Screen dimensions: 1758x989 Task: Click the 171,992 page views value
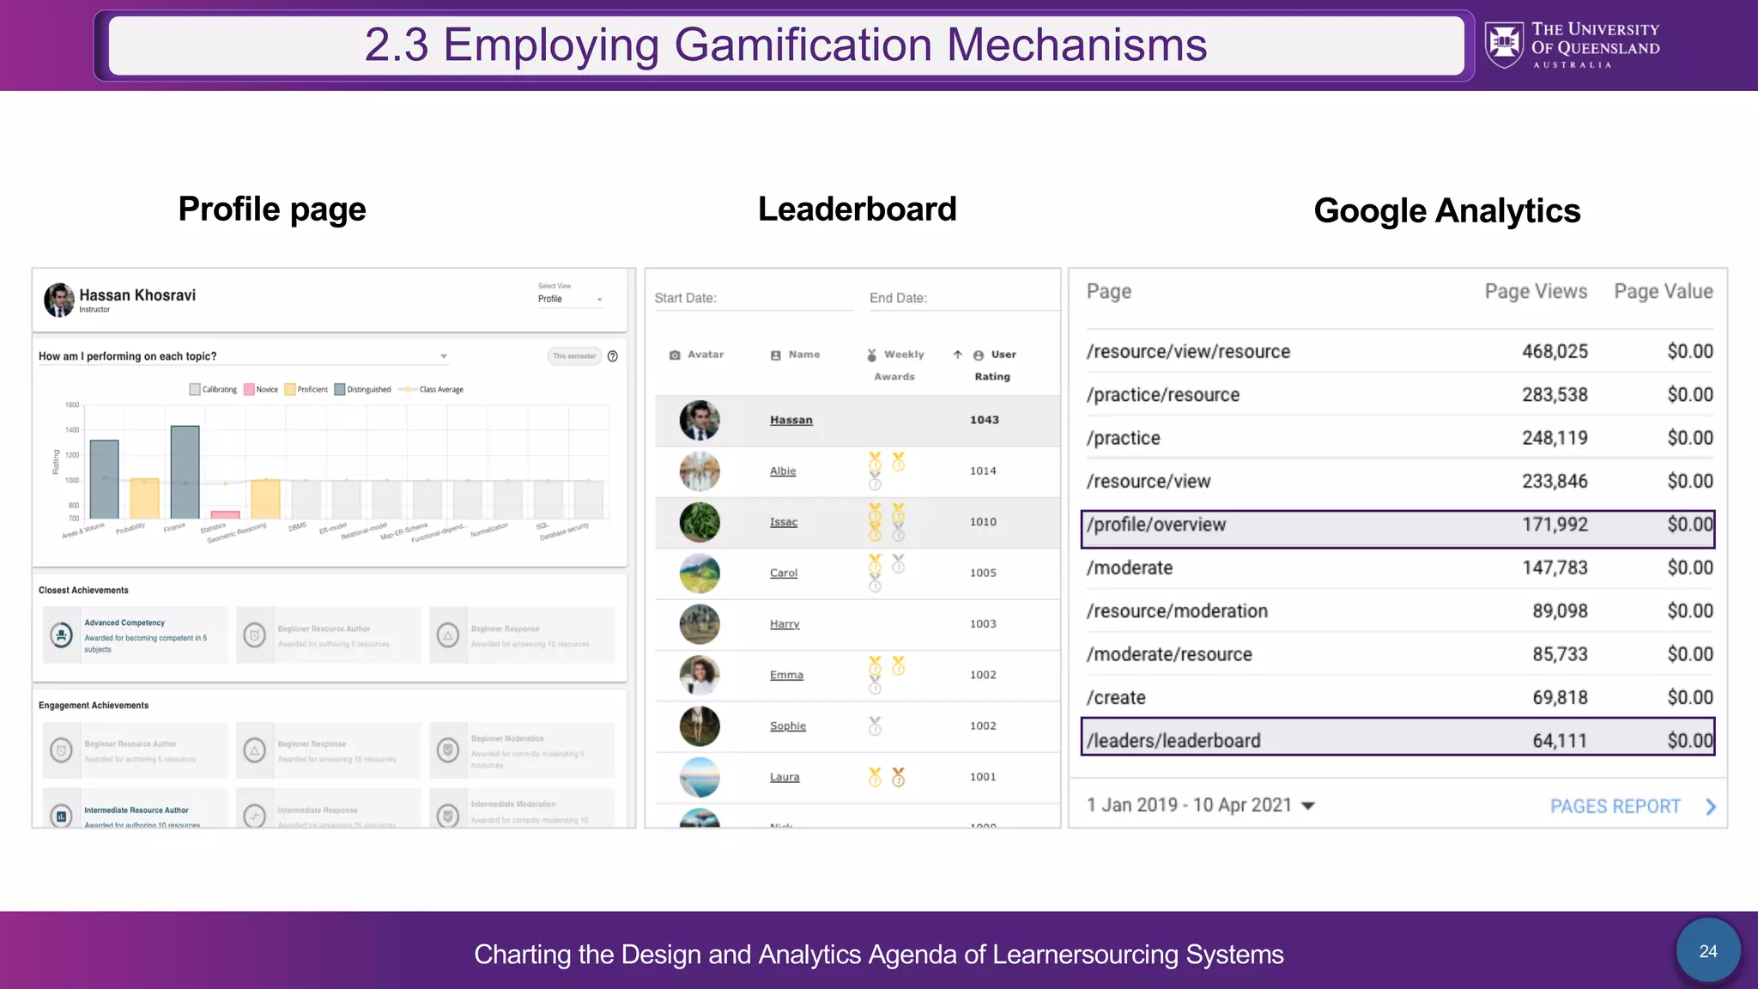(1555, 525)
